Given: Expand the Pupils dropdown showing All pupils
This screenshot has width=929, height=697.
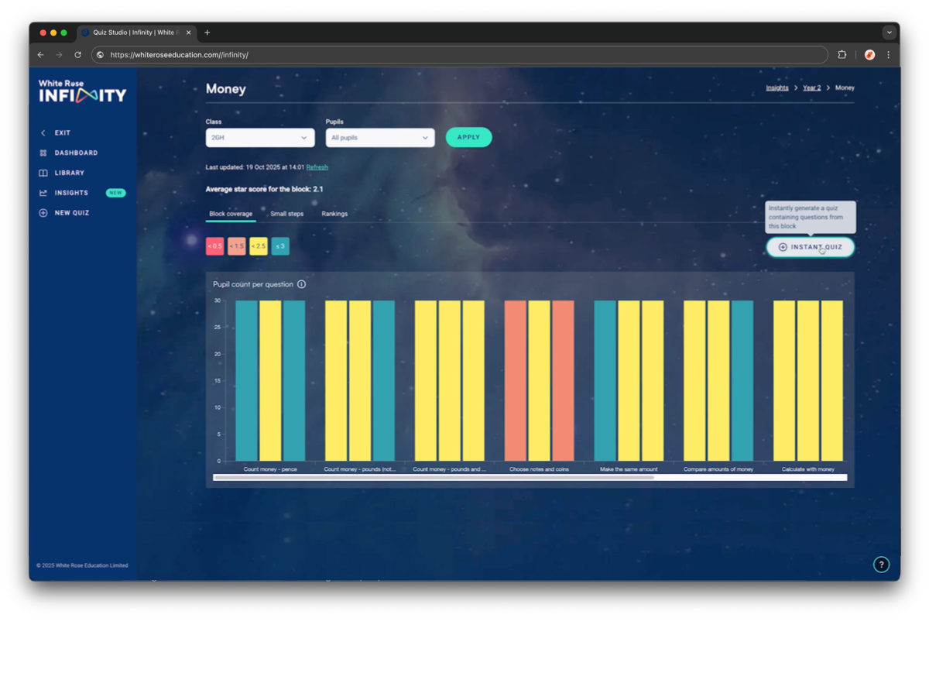Looking at the screenshot, I should pos(380,138).
